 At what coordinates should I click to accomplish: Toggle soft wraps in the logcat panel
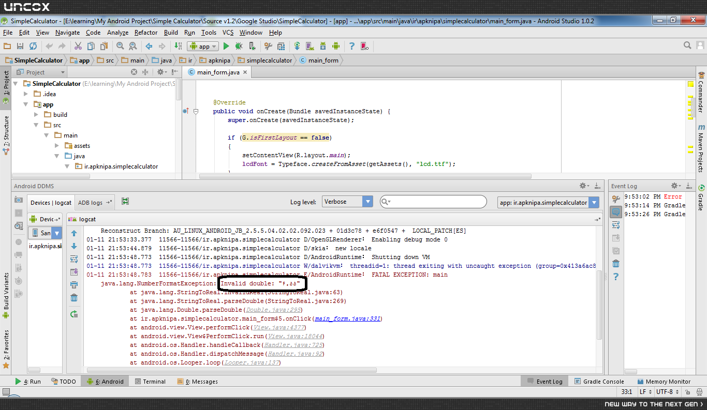[74, 259]
